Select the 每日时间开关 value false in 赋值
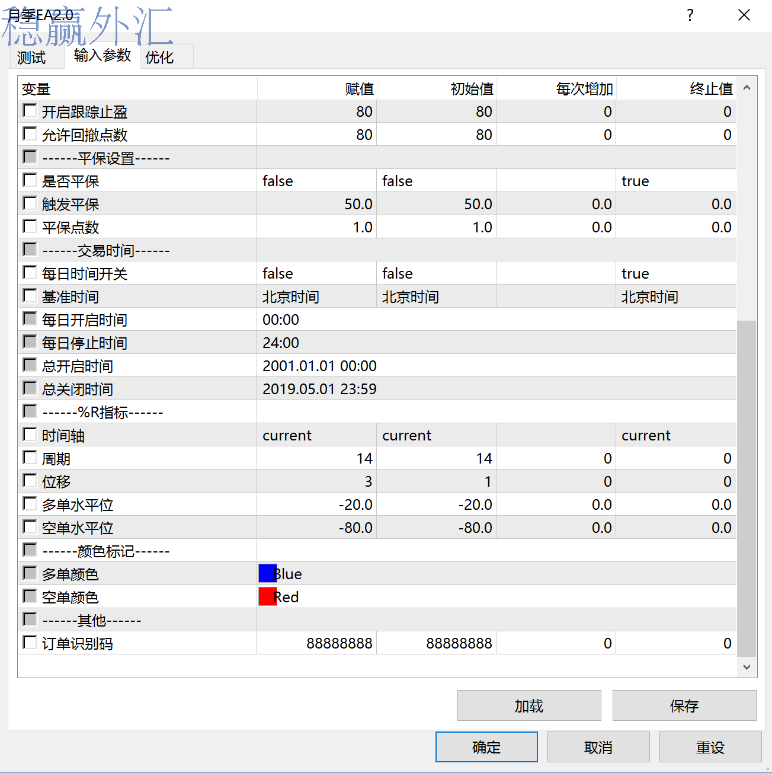The image size is (772, 773). coord(316,273)
